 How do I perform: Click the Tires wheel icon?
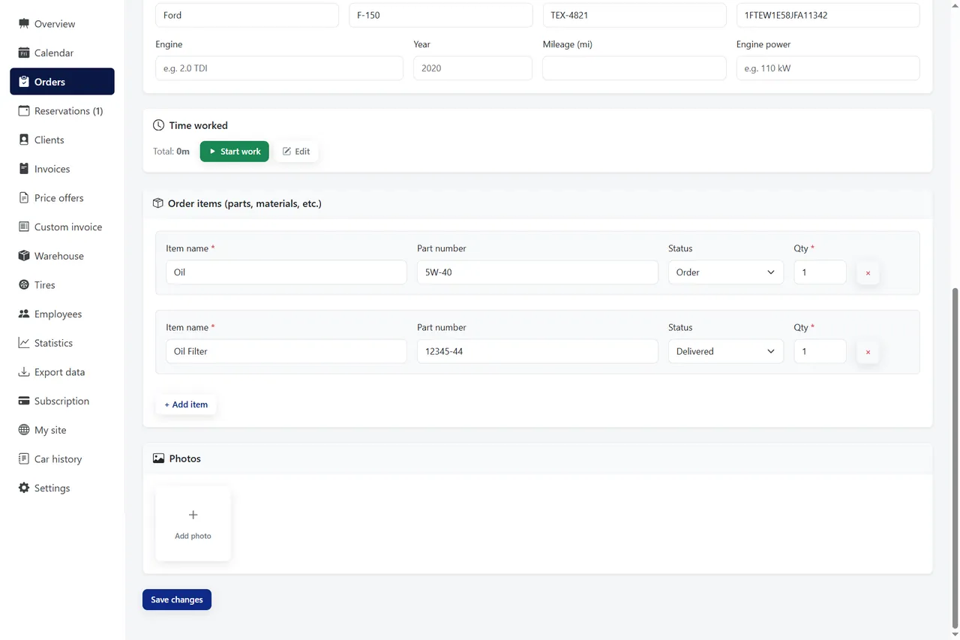click(x=24, y=285)
